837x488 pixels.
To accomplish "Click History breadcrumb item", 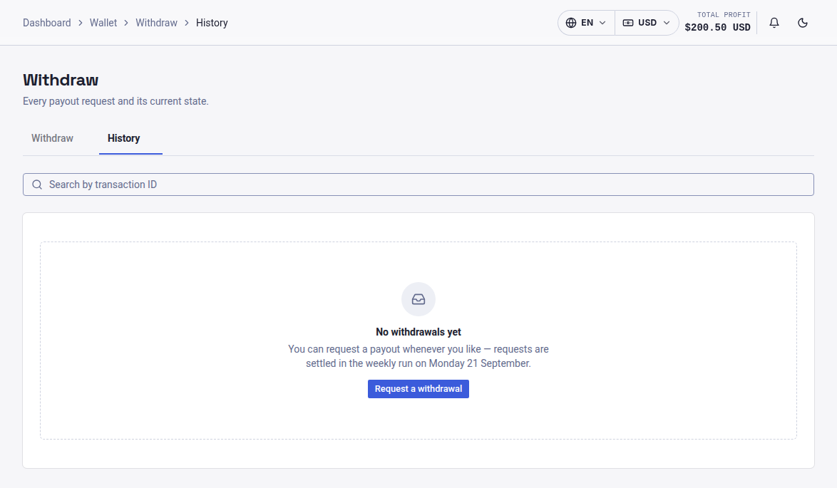I will point(212,23).
